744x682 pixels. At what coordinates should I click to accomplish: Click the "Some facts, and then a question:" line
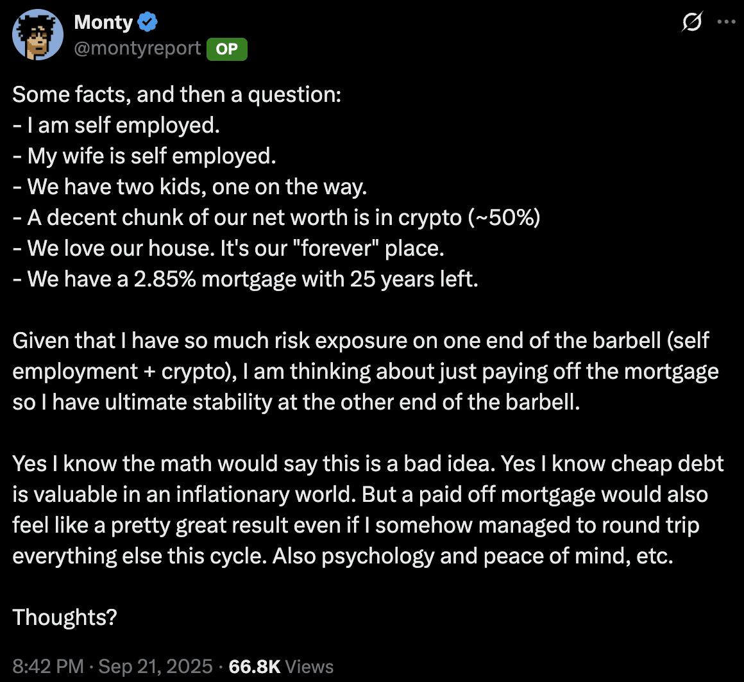(x=176, y=95)
